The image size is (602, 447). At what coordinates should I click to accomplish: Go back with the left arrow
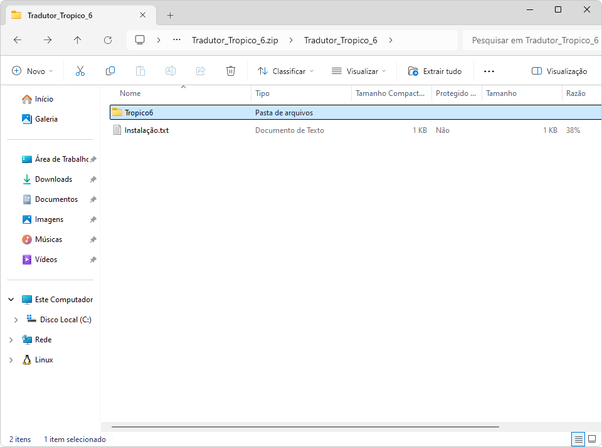coord(18,40)
